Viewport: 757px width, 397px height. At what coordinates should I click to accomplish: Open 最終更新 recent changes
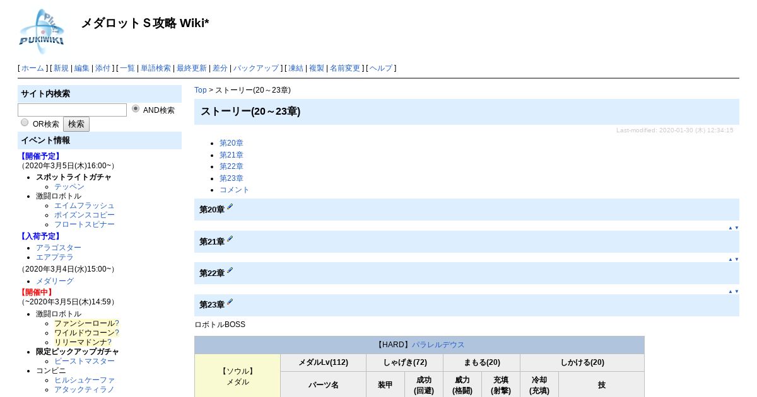[192, 68]
